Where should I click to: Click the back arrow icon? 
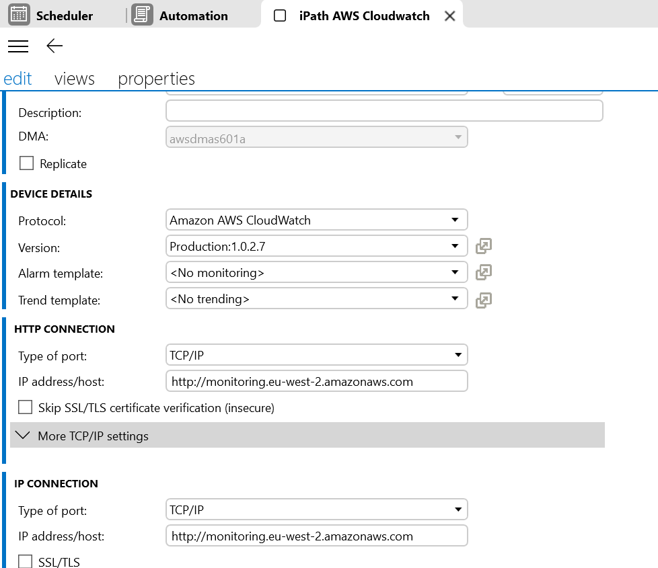[x=54, y=46]
